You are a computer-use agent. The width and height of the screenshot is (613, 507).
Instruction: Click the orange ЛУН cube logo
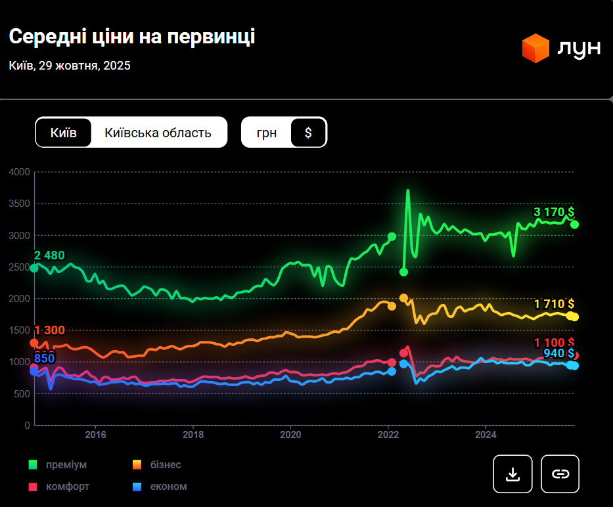point(535,49)
